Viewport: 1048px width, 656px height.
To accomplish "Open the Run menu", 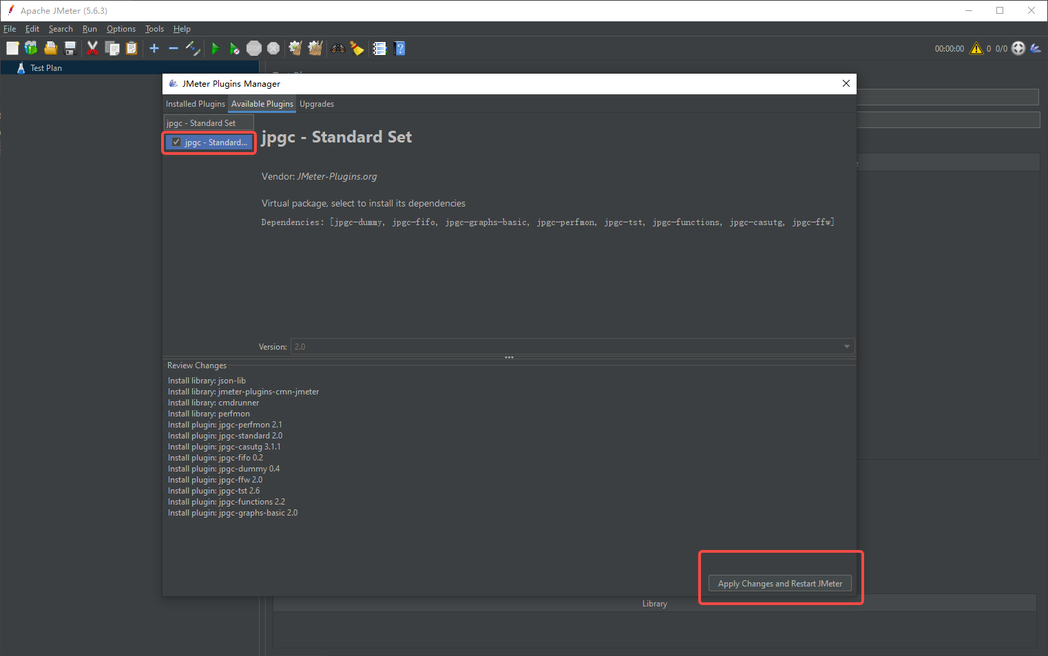I will (90, 29).
